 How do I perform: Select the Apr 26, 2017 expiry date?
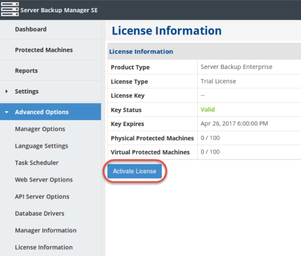[x=234, y=124]
